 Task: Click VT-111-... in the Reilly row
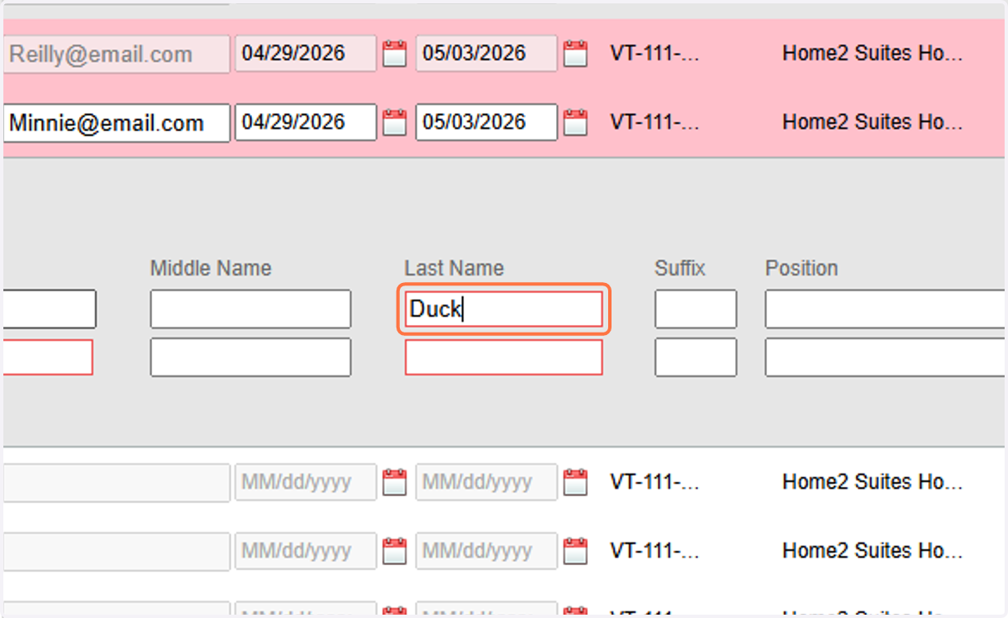(654, 54)
